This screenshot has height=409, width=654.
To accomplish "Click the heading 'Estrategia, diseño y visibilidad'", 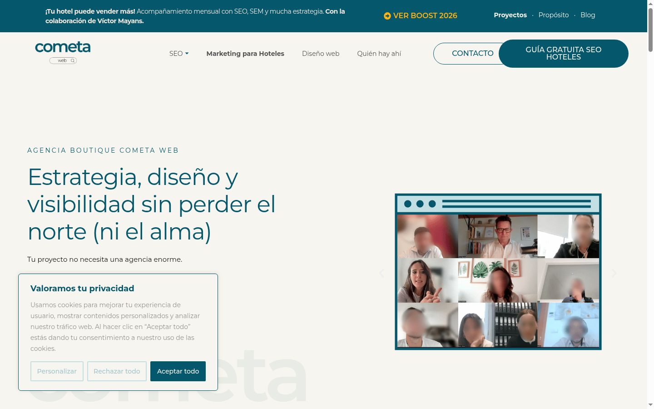I will click(x=152, y=204).
